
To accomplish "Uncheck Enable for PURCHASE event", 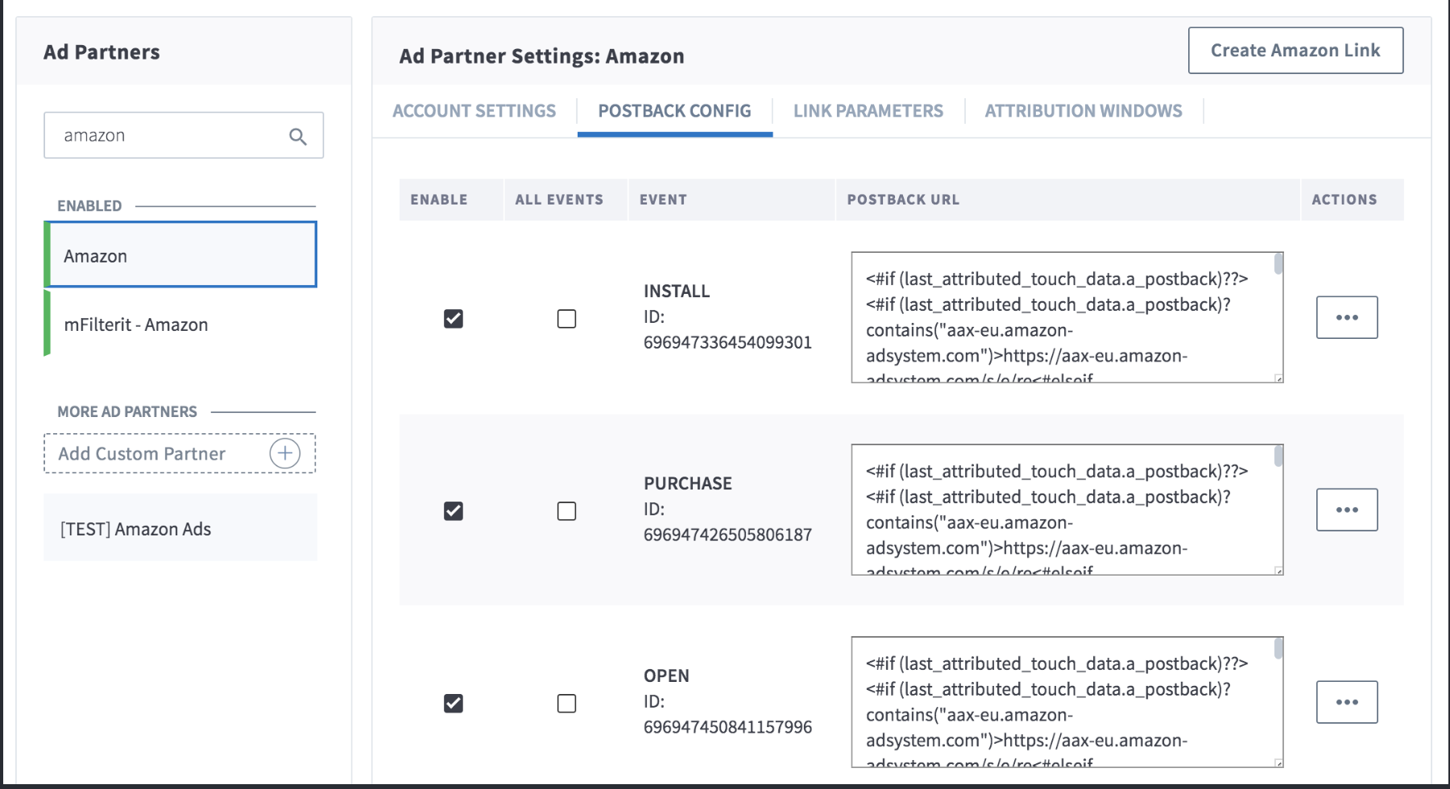I will tap(454, 511).
